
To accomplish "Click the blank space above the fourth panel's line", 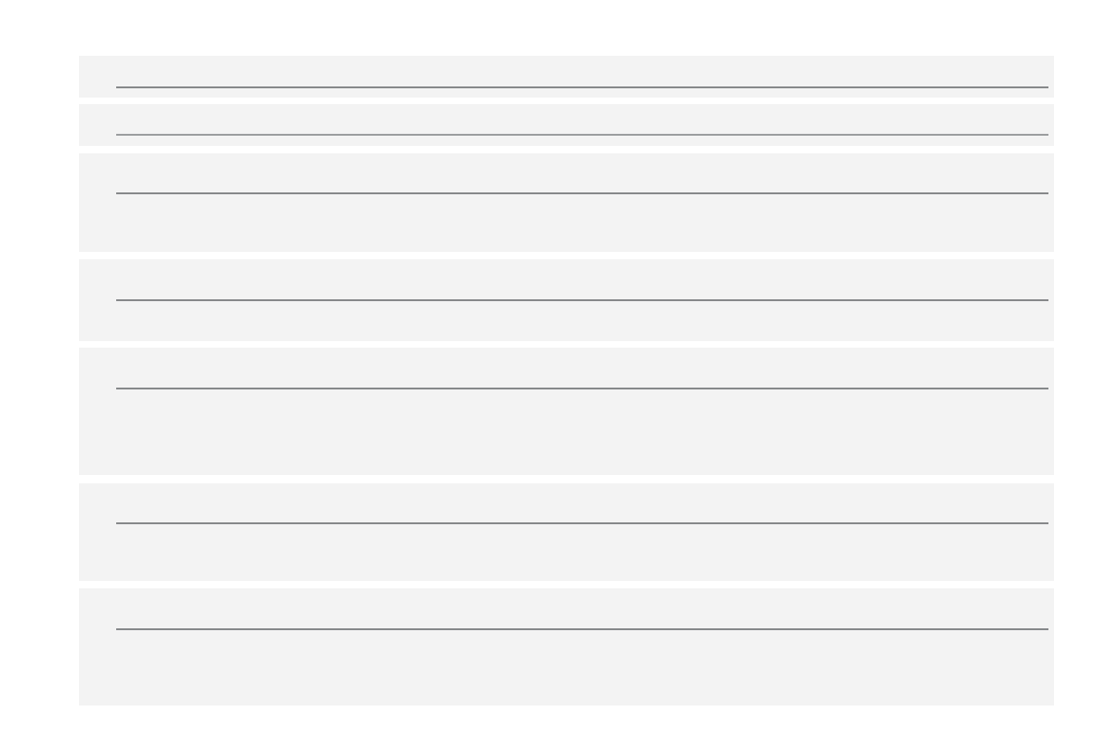I will tap(581, 279).
